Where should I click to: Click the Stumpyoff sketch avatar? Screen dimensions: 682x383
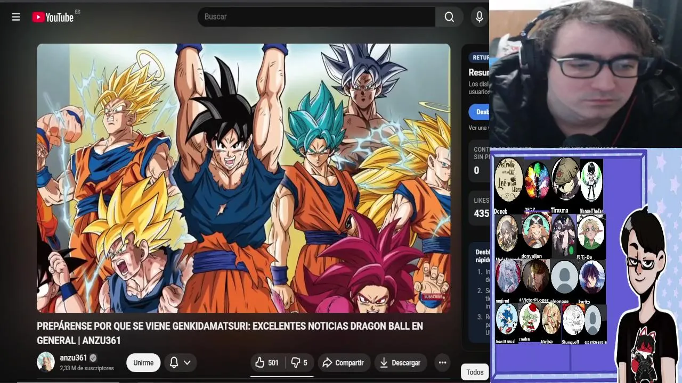[573, 319]
